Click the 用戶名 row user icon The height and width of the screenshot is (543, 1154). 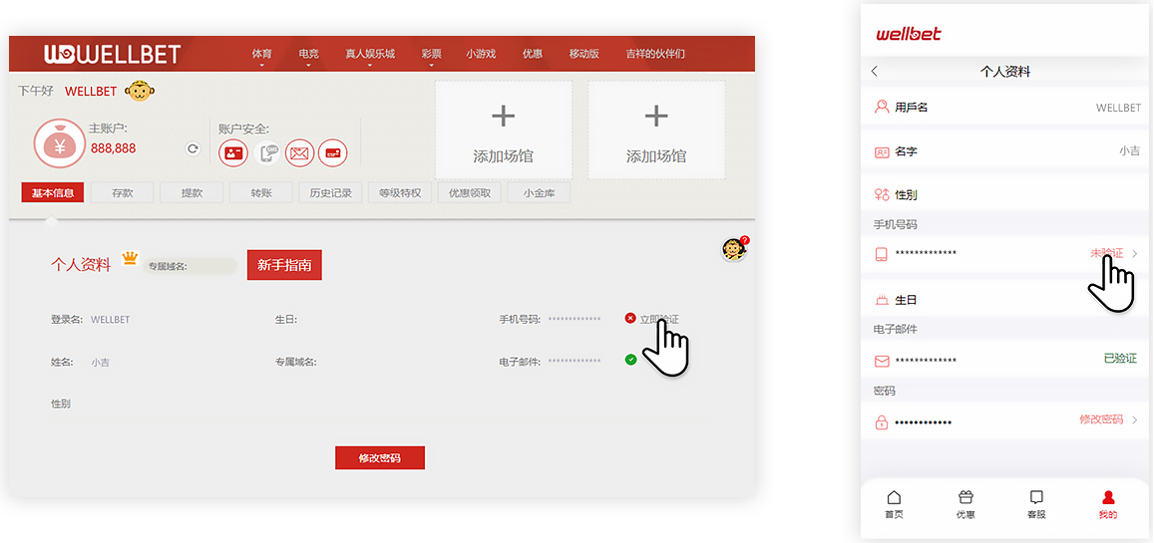(x=881, y=108)
